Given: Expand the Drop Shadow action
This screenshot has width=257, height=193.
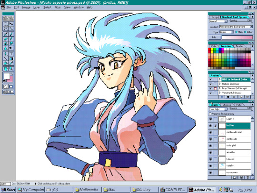Looking at the screenshot, I should [220, 89].
